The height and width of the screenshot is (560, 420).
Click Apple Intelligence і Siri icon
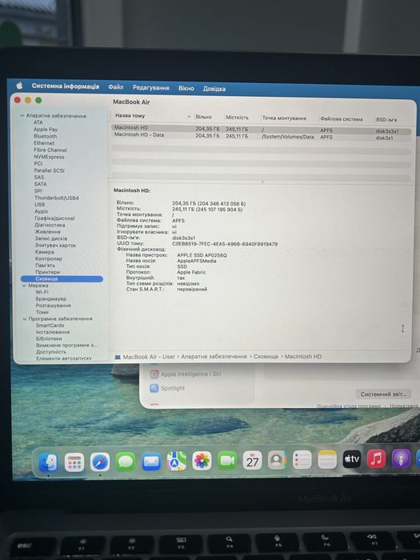pyautogui.click(x=154, y=374)
